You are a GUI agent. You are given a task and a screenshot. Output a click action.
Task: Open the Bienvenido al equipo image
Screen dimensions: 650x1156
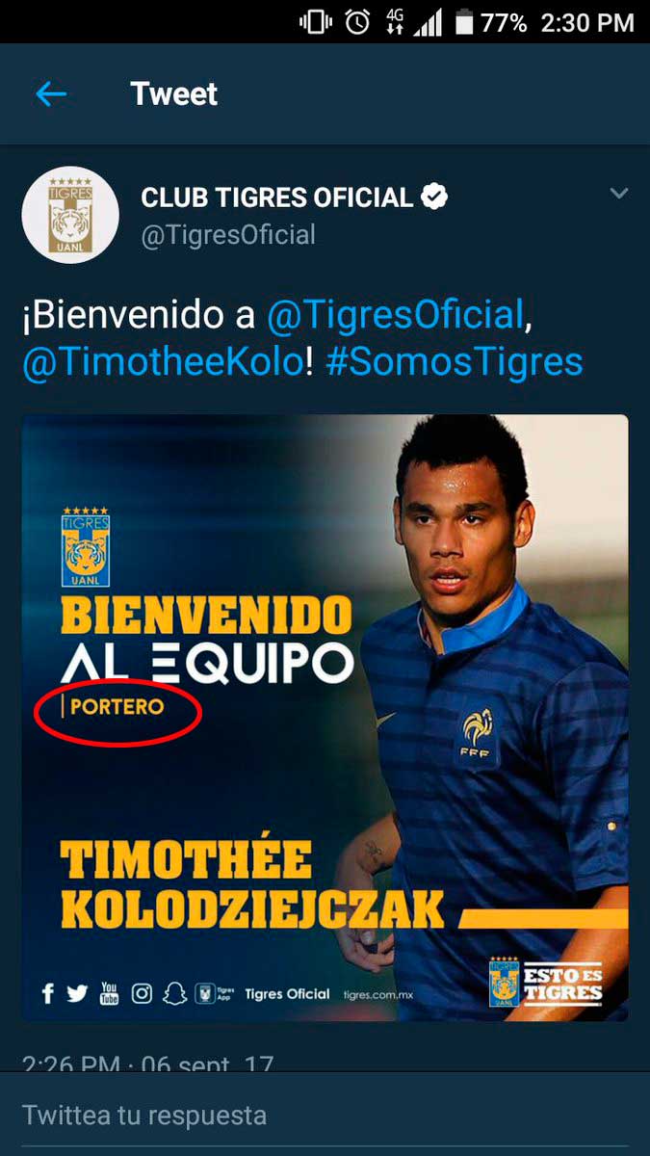point(325,718)
